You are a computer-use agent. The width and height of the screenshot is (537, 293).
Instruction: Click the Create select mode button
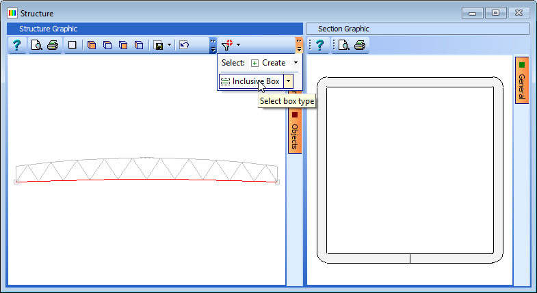268,63
